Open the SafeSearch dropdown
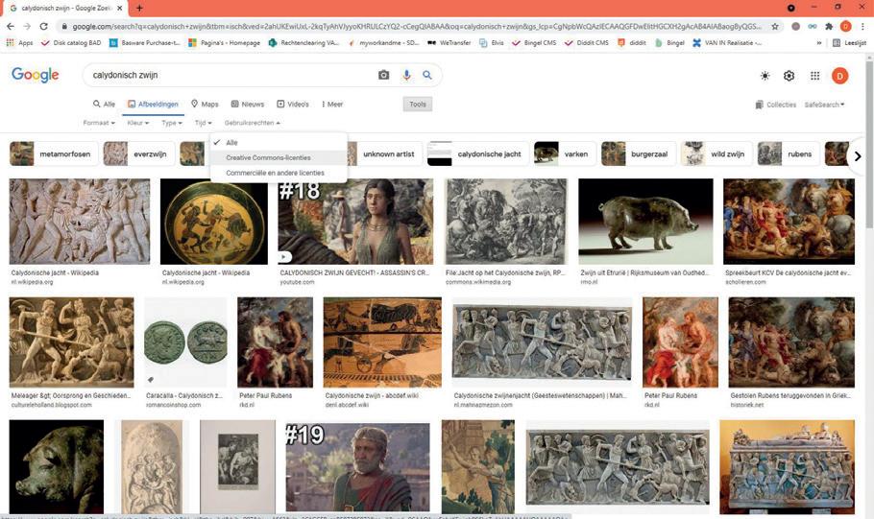The width and height of the screenshot is (874, 519). pyautogui.click(x=824, y=105)
